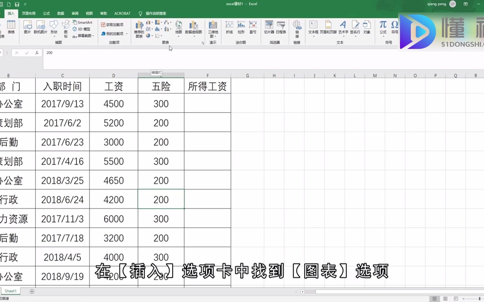The image size is (484, 302).
Task: Click the zoom slider handle
Action: coord(480,299)
